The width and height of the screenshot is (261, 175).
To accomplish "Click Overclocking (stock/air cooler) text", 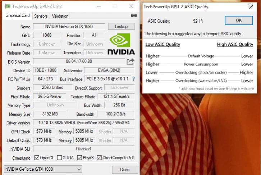I will (x=201, y=73).
